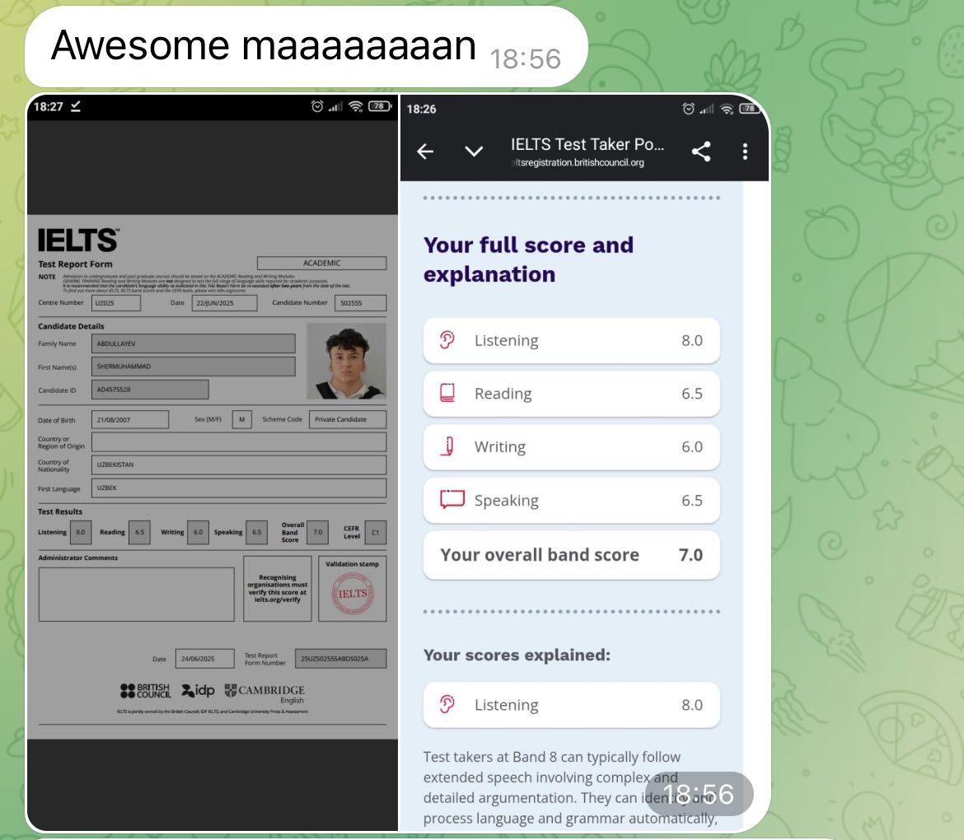Image resolution: width=964 pixels, height=840 pixels.
Task: Select the overall band score 7.0 card
Action: tap(571, 555)
